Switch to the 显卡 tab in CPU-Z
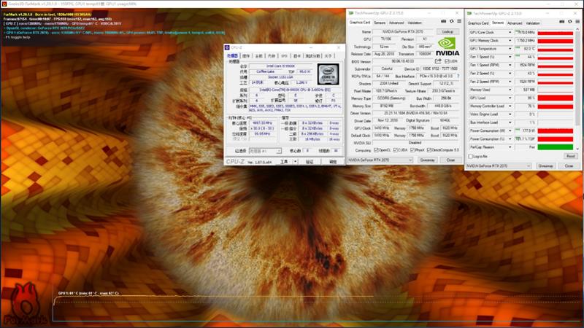The height and width of the screenshot is (328, 584). pyautogui.click(x=297, y=56)
